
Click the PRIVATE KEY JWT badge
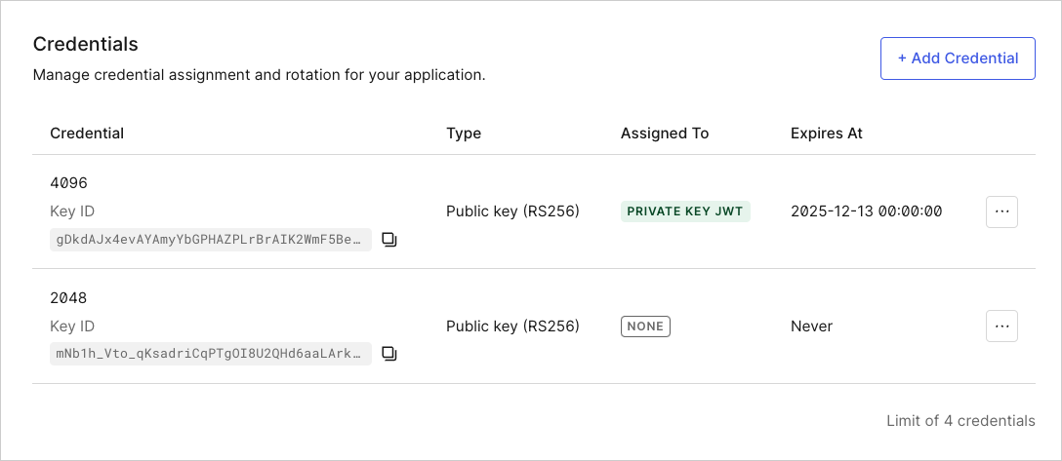(x=685, y=211)
